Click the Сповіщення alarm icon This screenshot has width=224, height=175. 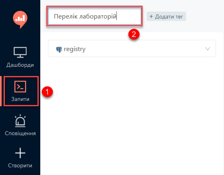click(20, 121)
